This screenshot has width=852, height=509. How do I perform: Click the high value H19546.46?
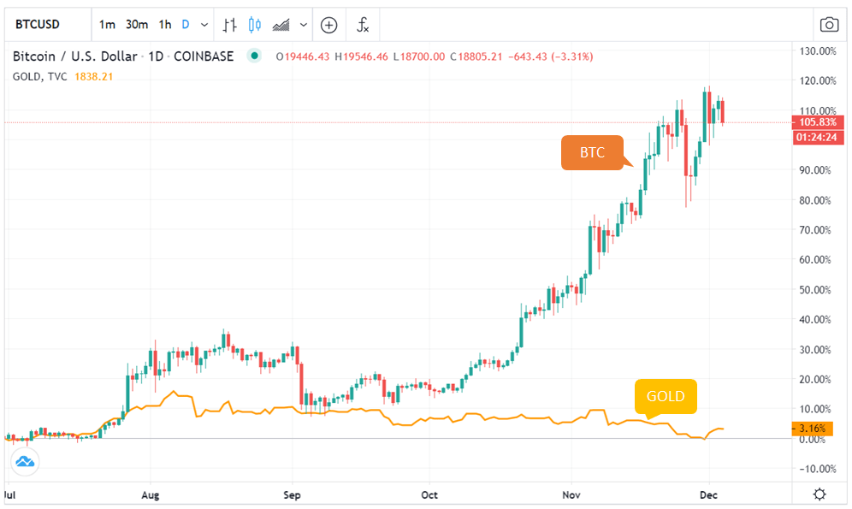tap(361, 56)
